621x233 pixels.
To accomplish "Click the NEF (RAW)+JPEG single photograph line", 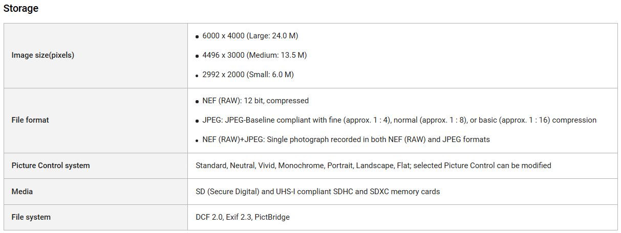I will [x=346, y=139].
